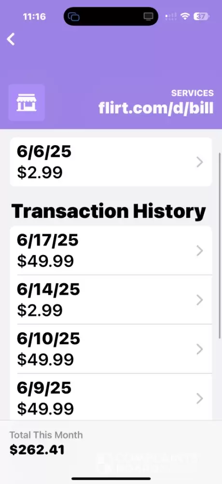Open the 6/6/25 $2.99 entry
This screenshot has width=222, height=484.
[x=111, y=162]
